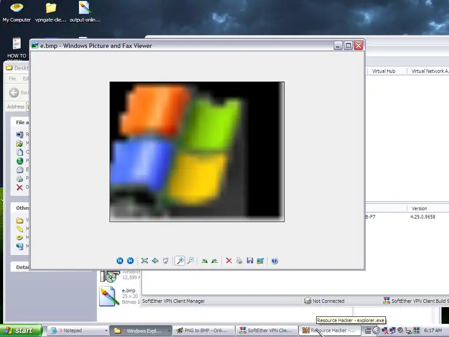The height and width of the screenshot is (337, 449).
Task: Click Explorer sidebar e-mail envelope icon
Action: tap(19, 170)
